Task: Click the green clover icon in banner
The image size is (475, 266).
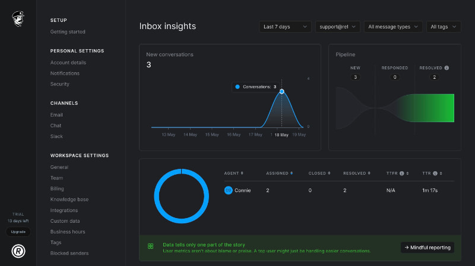Action: (x=151, y=246)
